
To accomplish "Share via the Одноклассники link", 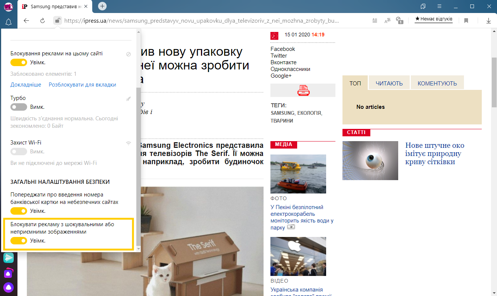I will coord(290,69).
